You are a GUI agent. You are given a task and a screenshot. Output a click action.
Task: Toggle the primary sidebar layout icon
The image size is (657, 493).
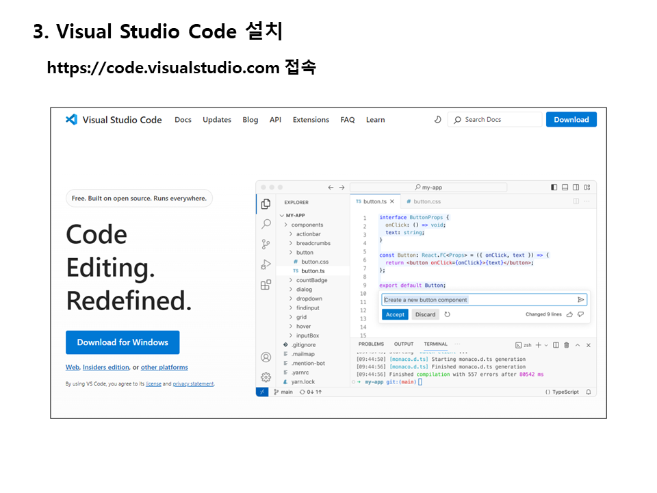pos(554,188)
